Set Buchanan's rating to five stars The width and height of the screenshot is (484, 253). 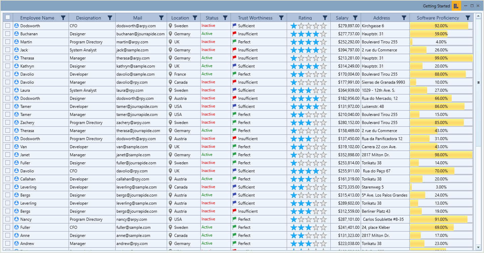323,34
